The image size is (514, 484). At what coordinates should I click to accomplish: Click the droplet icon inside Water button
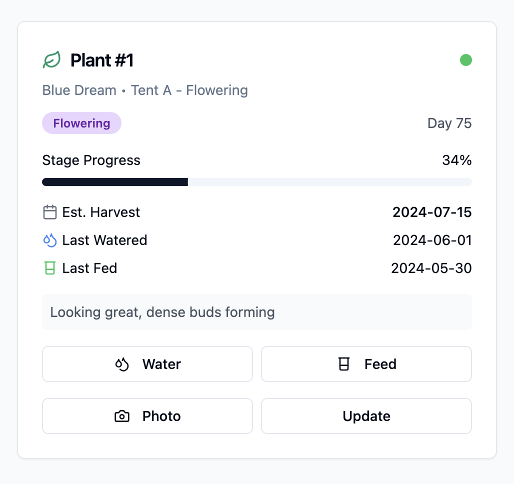point(122,364)
